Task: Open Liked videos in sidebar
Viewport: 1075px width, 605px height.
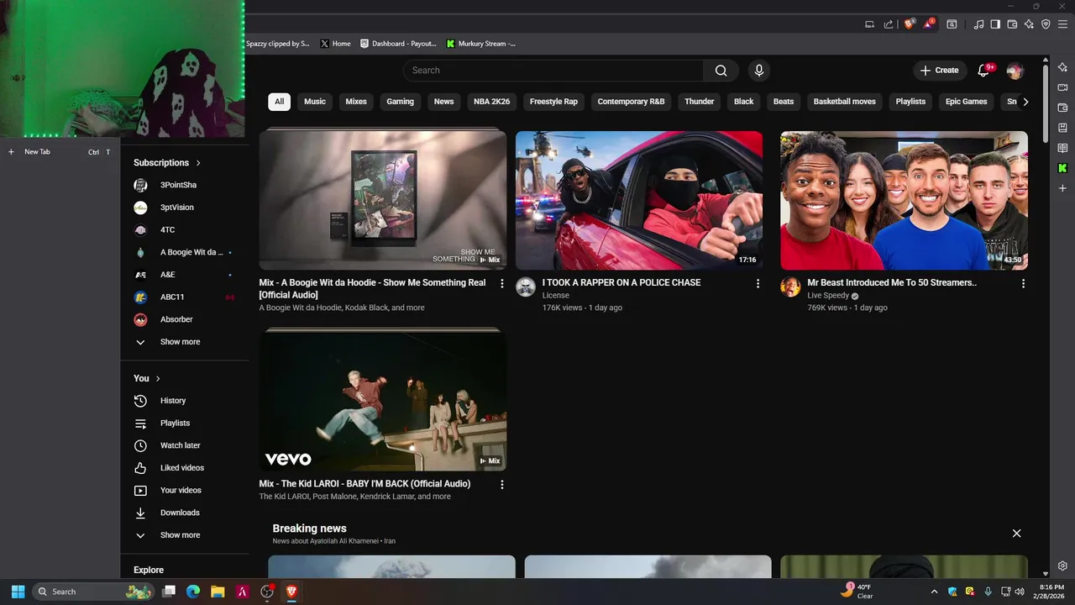Action: (x=183, y=468)
